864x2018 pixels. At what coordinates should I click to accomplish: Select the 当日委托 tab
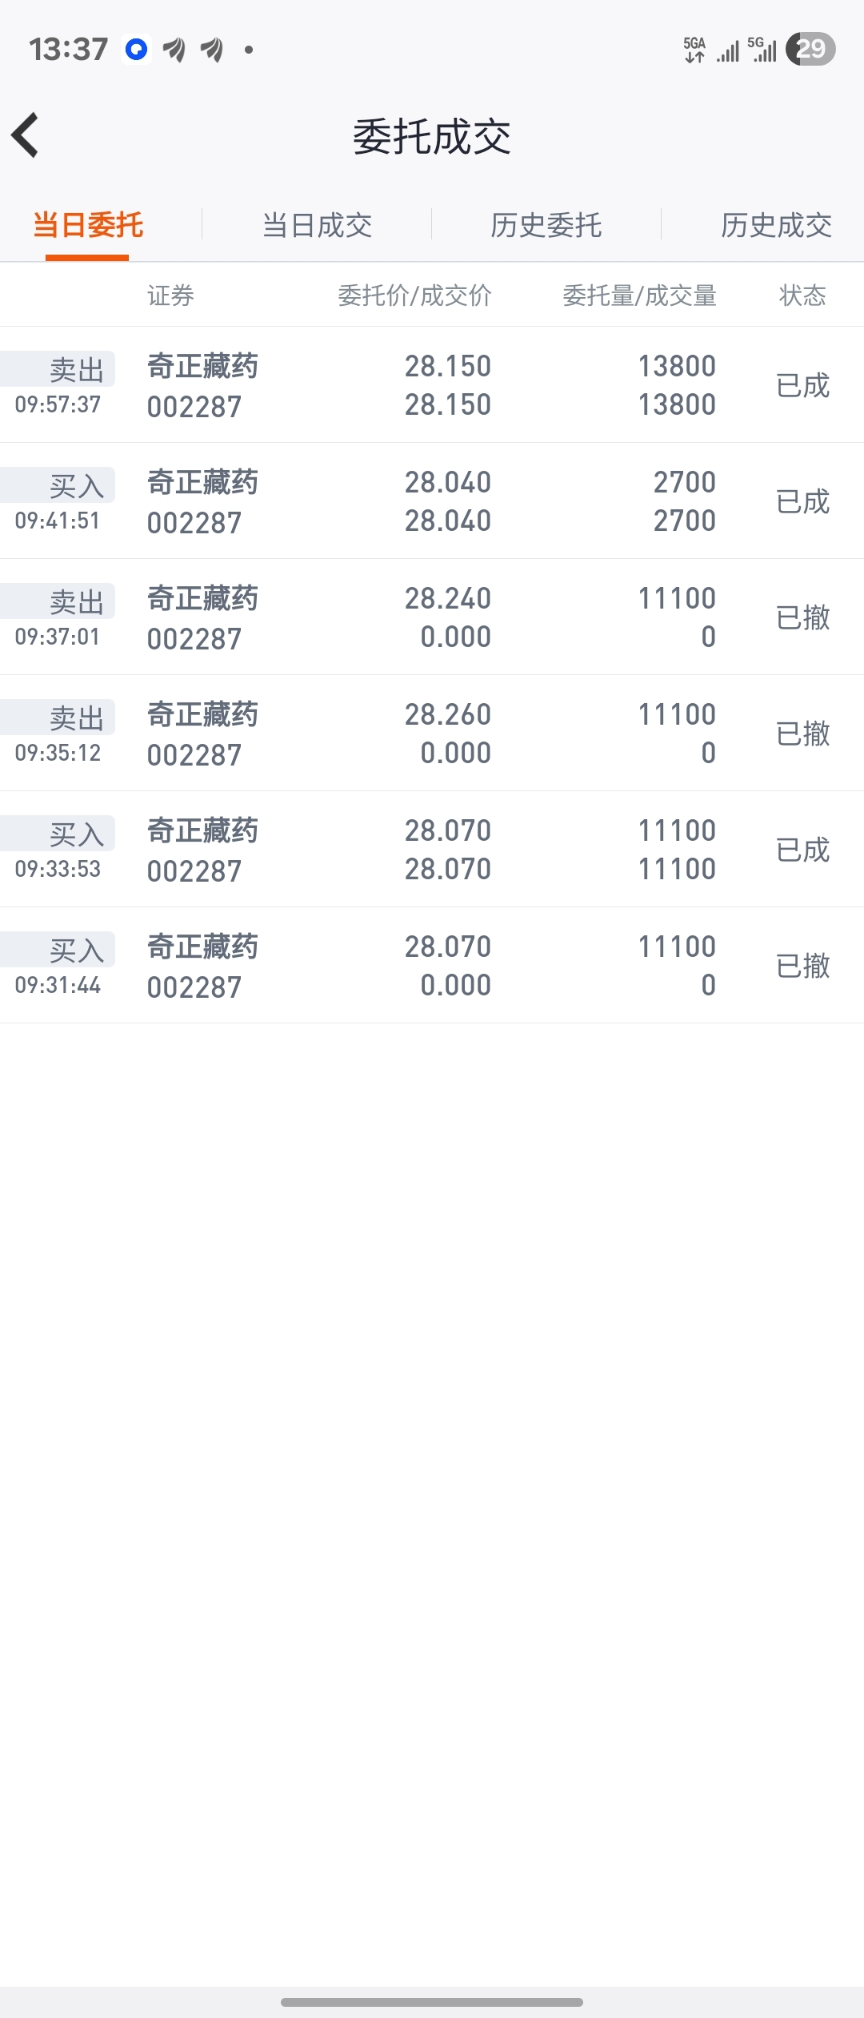(88, 225)
